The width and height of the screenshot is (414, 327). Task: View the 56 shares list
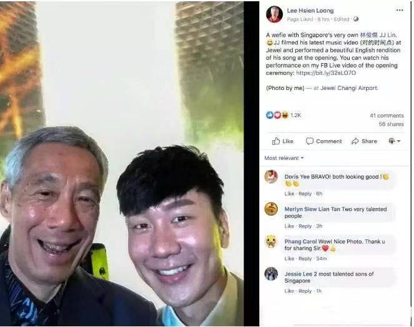[392, 124]
